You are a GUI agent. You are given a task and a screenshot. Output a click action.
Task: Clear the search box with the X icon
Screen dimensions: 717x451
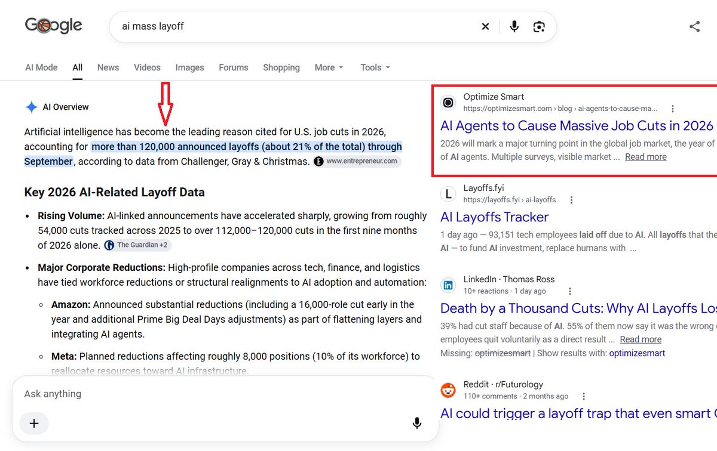coord(485,26)
